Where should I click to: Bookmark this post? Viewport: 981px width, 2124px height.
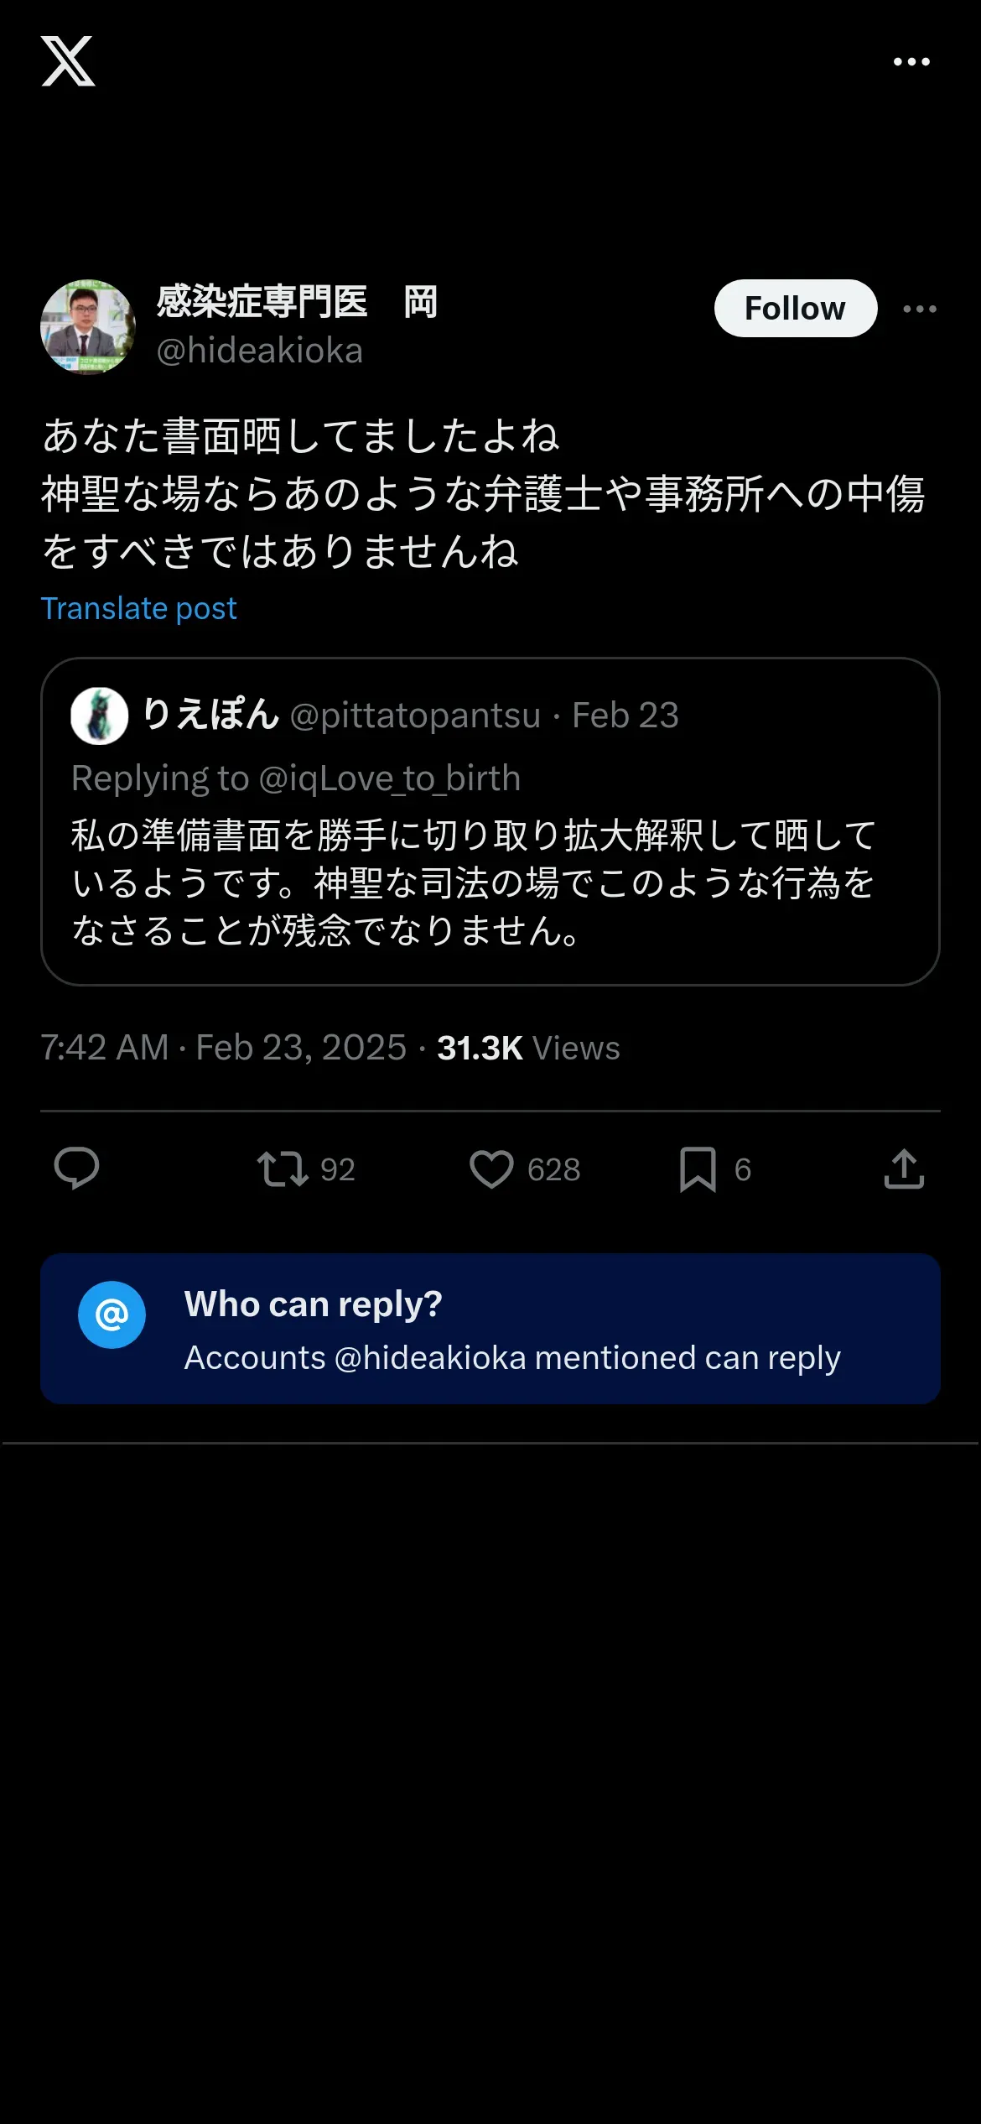point(698,1169)
